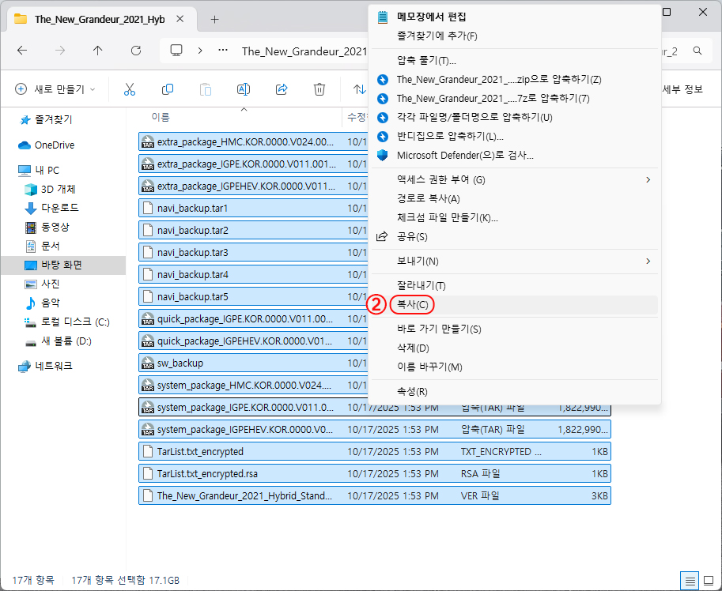Select 속성(R) in context menu
Viewport: 722px width, 591px height.
coord(411,391)
